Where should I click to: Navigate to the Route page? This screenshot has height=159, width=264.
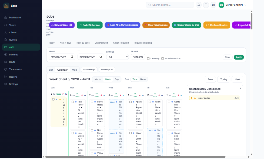[x=21, y=62]
